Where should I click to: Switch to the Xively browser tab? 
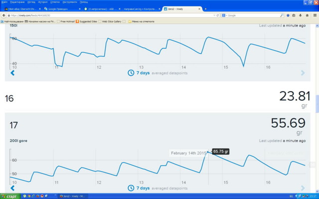(x=179, y=9)
